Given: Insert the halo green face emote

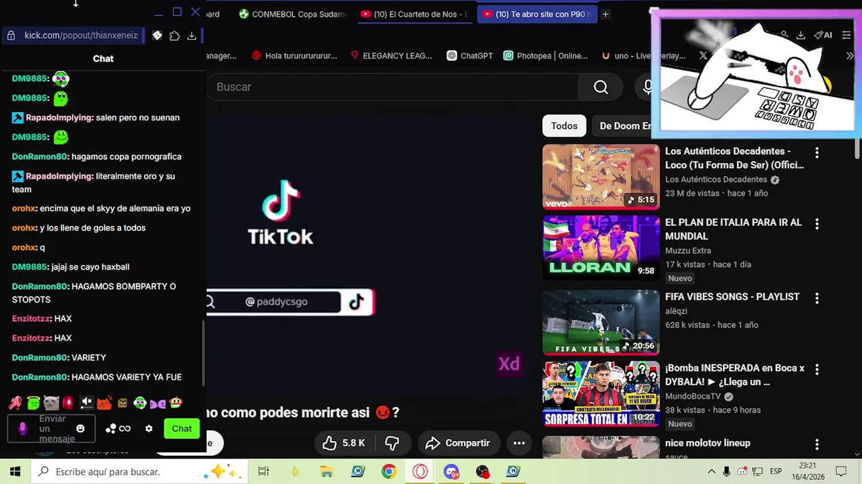Looking at the screenshot, I should [33, 403].
